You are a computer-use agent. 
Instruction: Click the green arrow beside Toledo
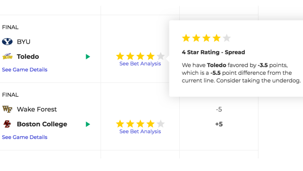[x=88, y=56]
